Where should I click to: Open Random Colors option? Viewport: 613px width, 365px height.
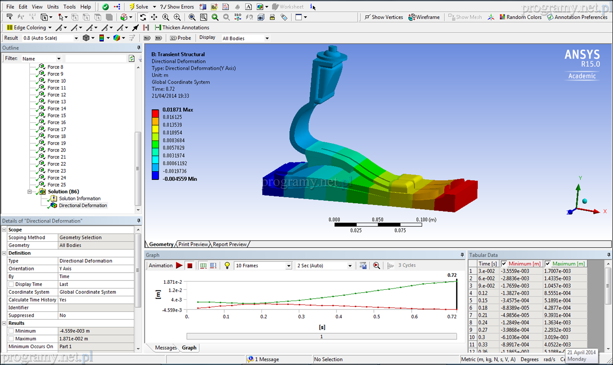click(x=520, y=17)
